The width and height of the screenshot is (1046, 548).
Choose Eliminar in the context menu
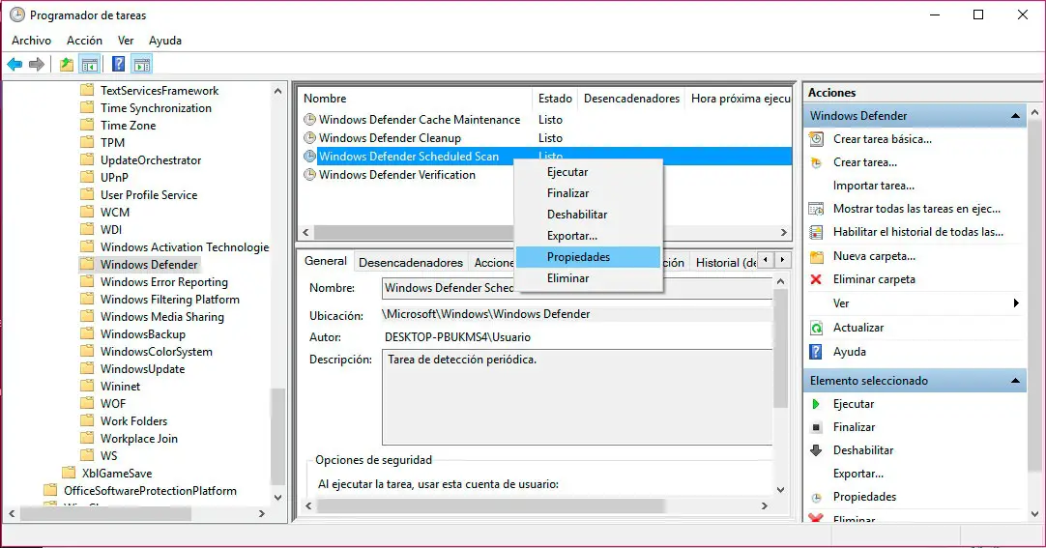click(589, 278)
